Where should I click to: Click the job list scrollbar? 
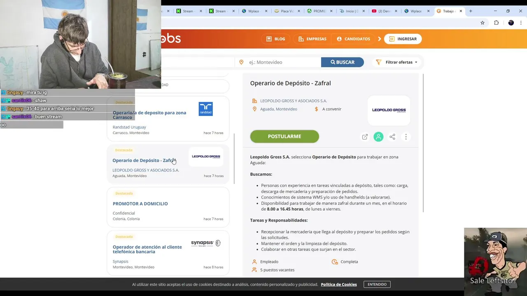[x=234, y=158]
